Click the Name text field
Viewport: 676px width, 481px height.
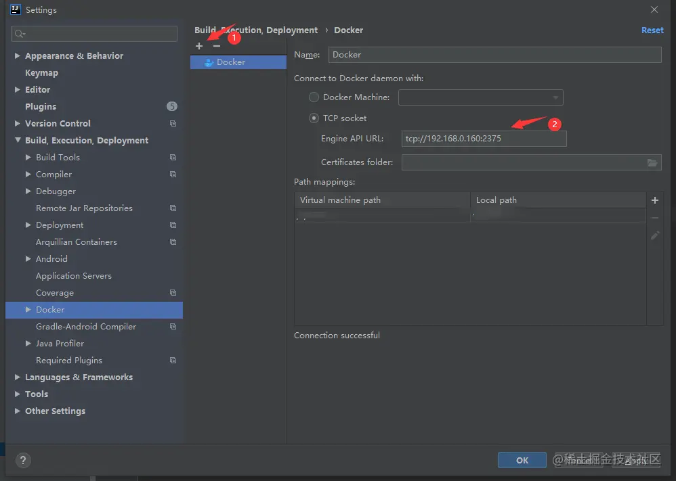pos(495,55)
